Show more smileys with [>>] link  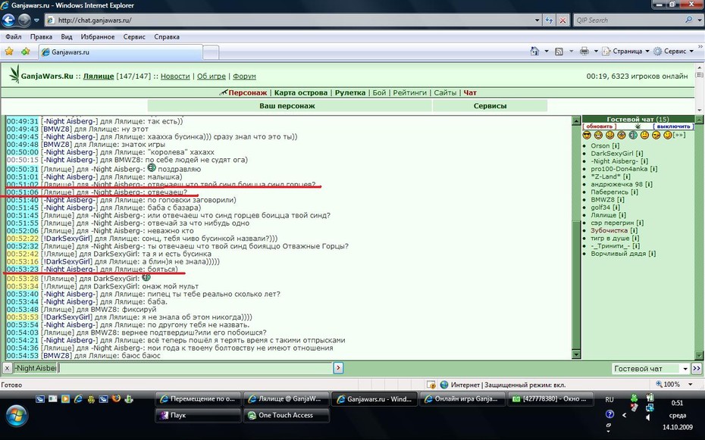click(x=679, y=135)
